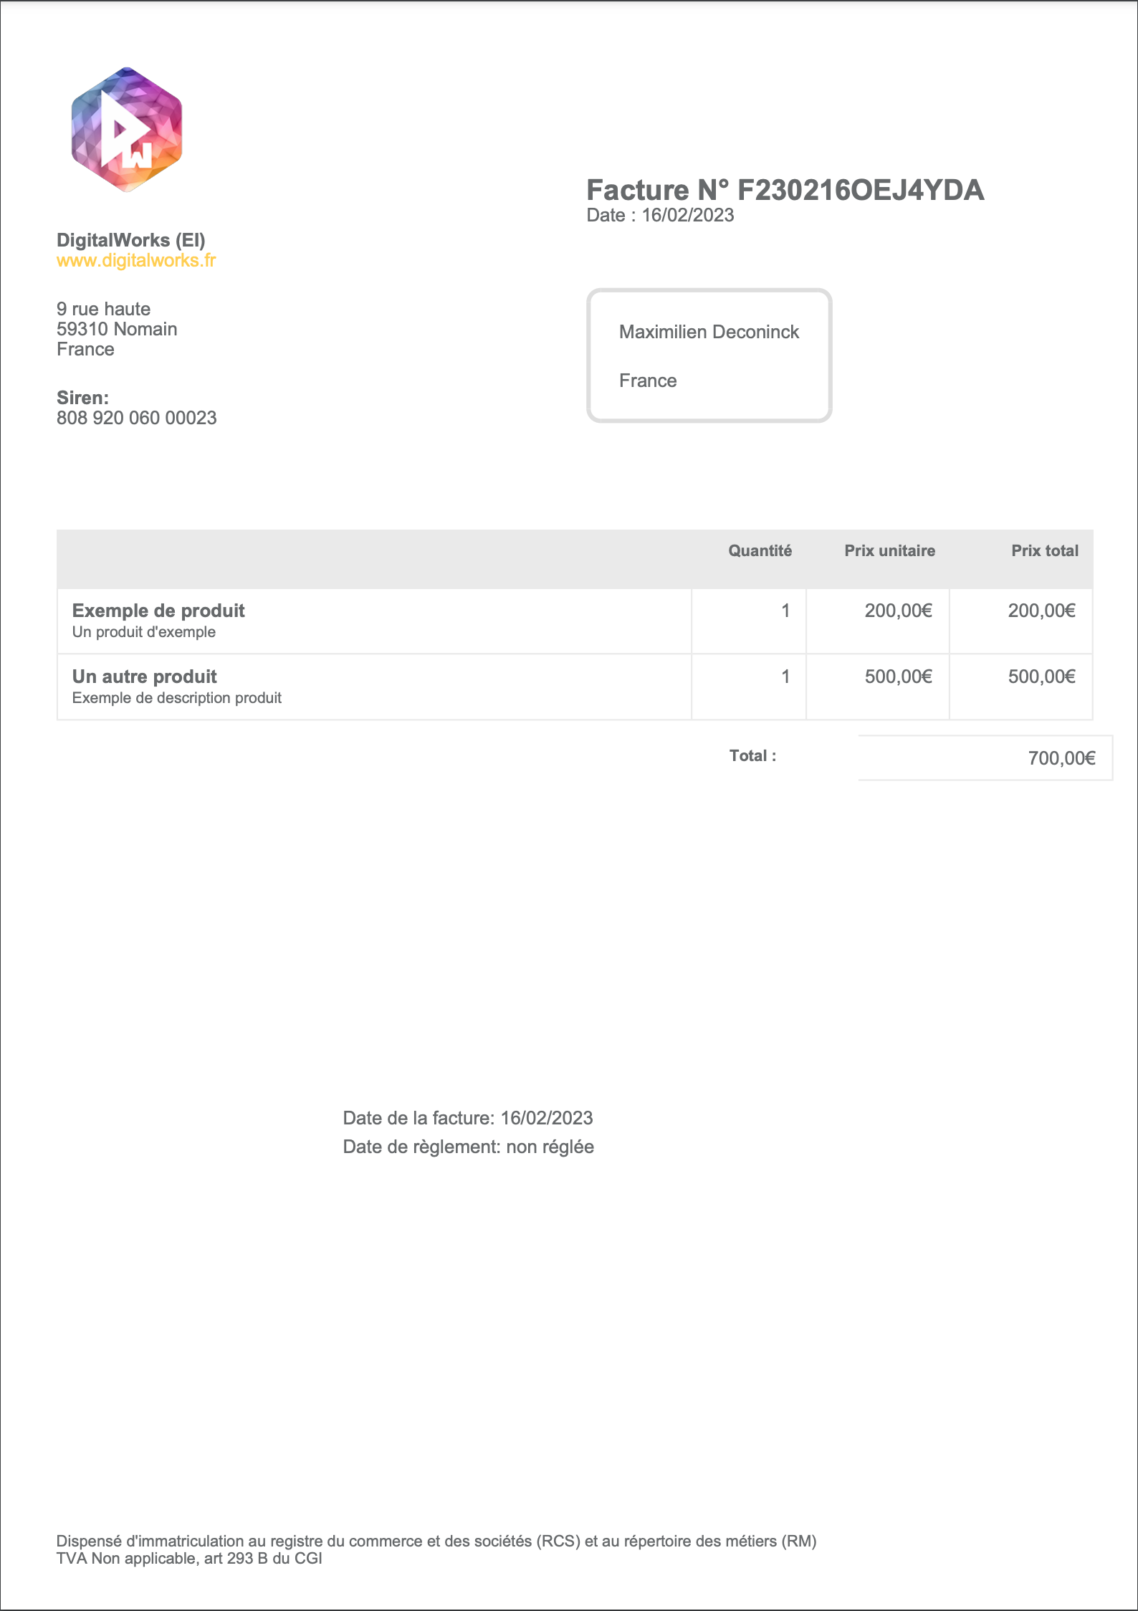The width and height of the screenshot is (1138, 1611).
Task: Click the Prix total column header
Action: [x=1044, y=550]
